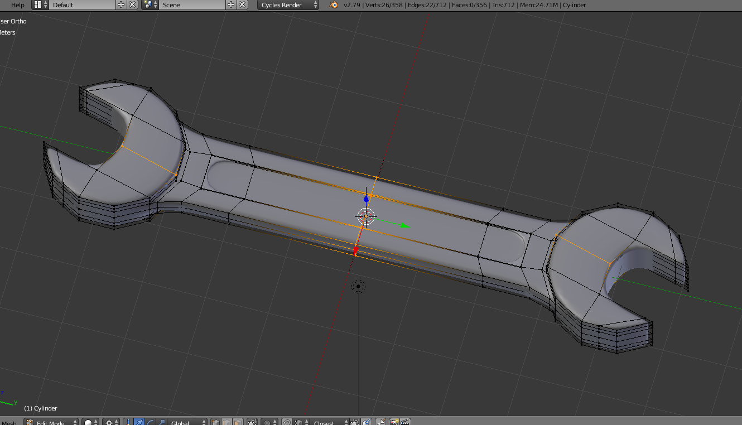The height and width of the screenshot is (425, 742).
Task: Open the viewport shading dropdown
Action: pos(90,422)
